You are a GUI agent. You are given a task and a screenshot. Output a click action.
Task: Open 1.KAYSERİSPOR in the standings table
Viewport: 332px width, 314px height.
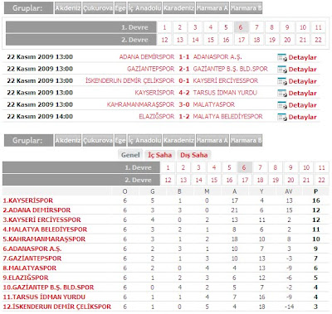point(28,200)
